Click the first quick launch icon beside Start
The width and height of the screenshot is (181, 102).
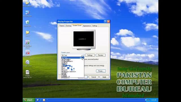click(38, 100)
